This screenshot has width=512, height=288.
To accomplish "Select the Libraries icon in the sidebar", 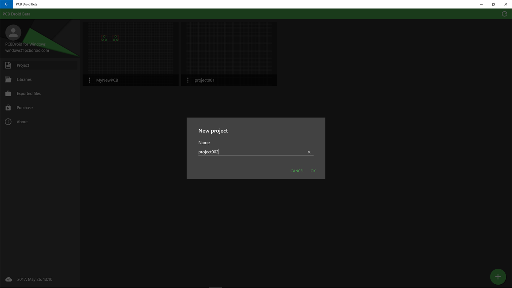I will [x=8, y=79].
